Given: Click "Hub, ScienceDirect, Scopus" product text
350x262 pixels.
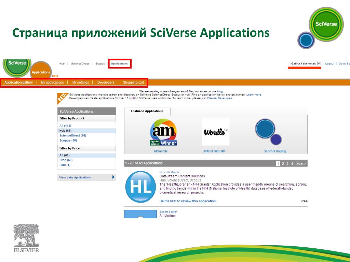Looking at the screenshot, I should [x=180, y=180].
